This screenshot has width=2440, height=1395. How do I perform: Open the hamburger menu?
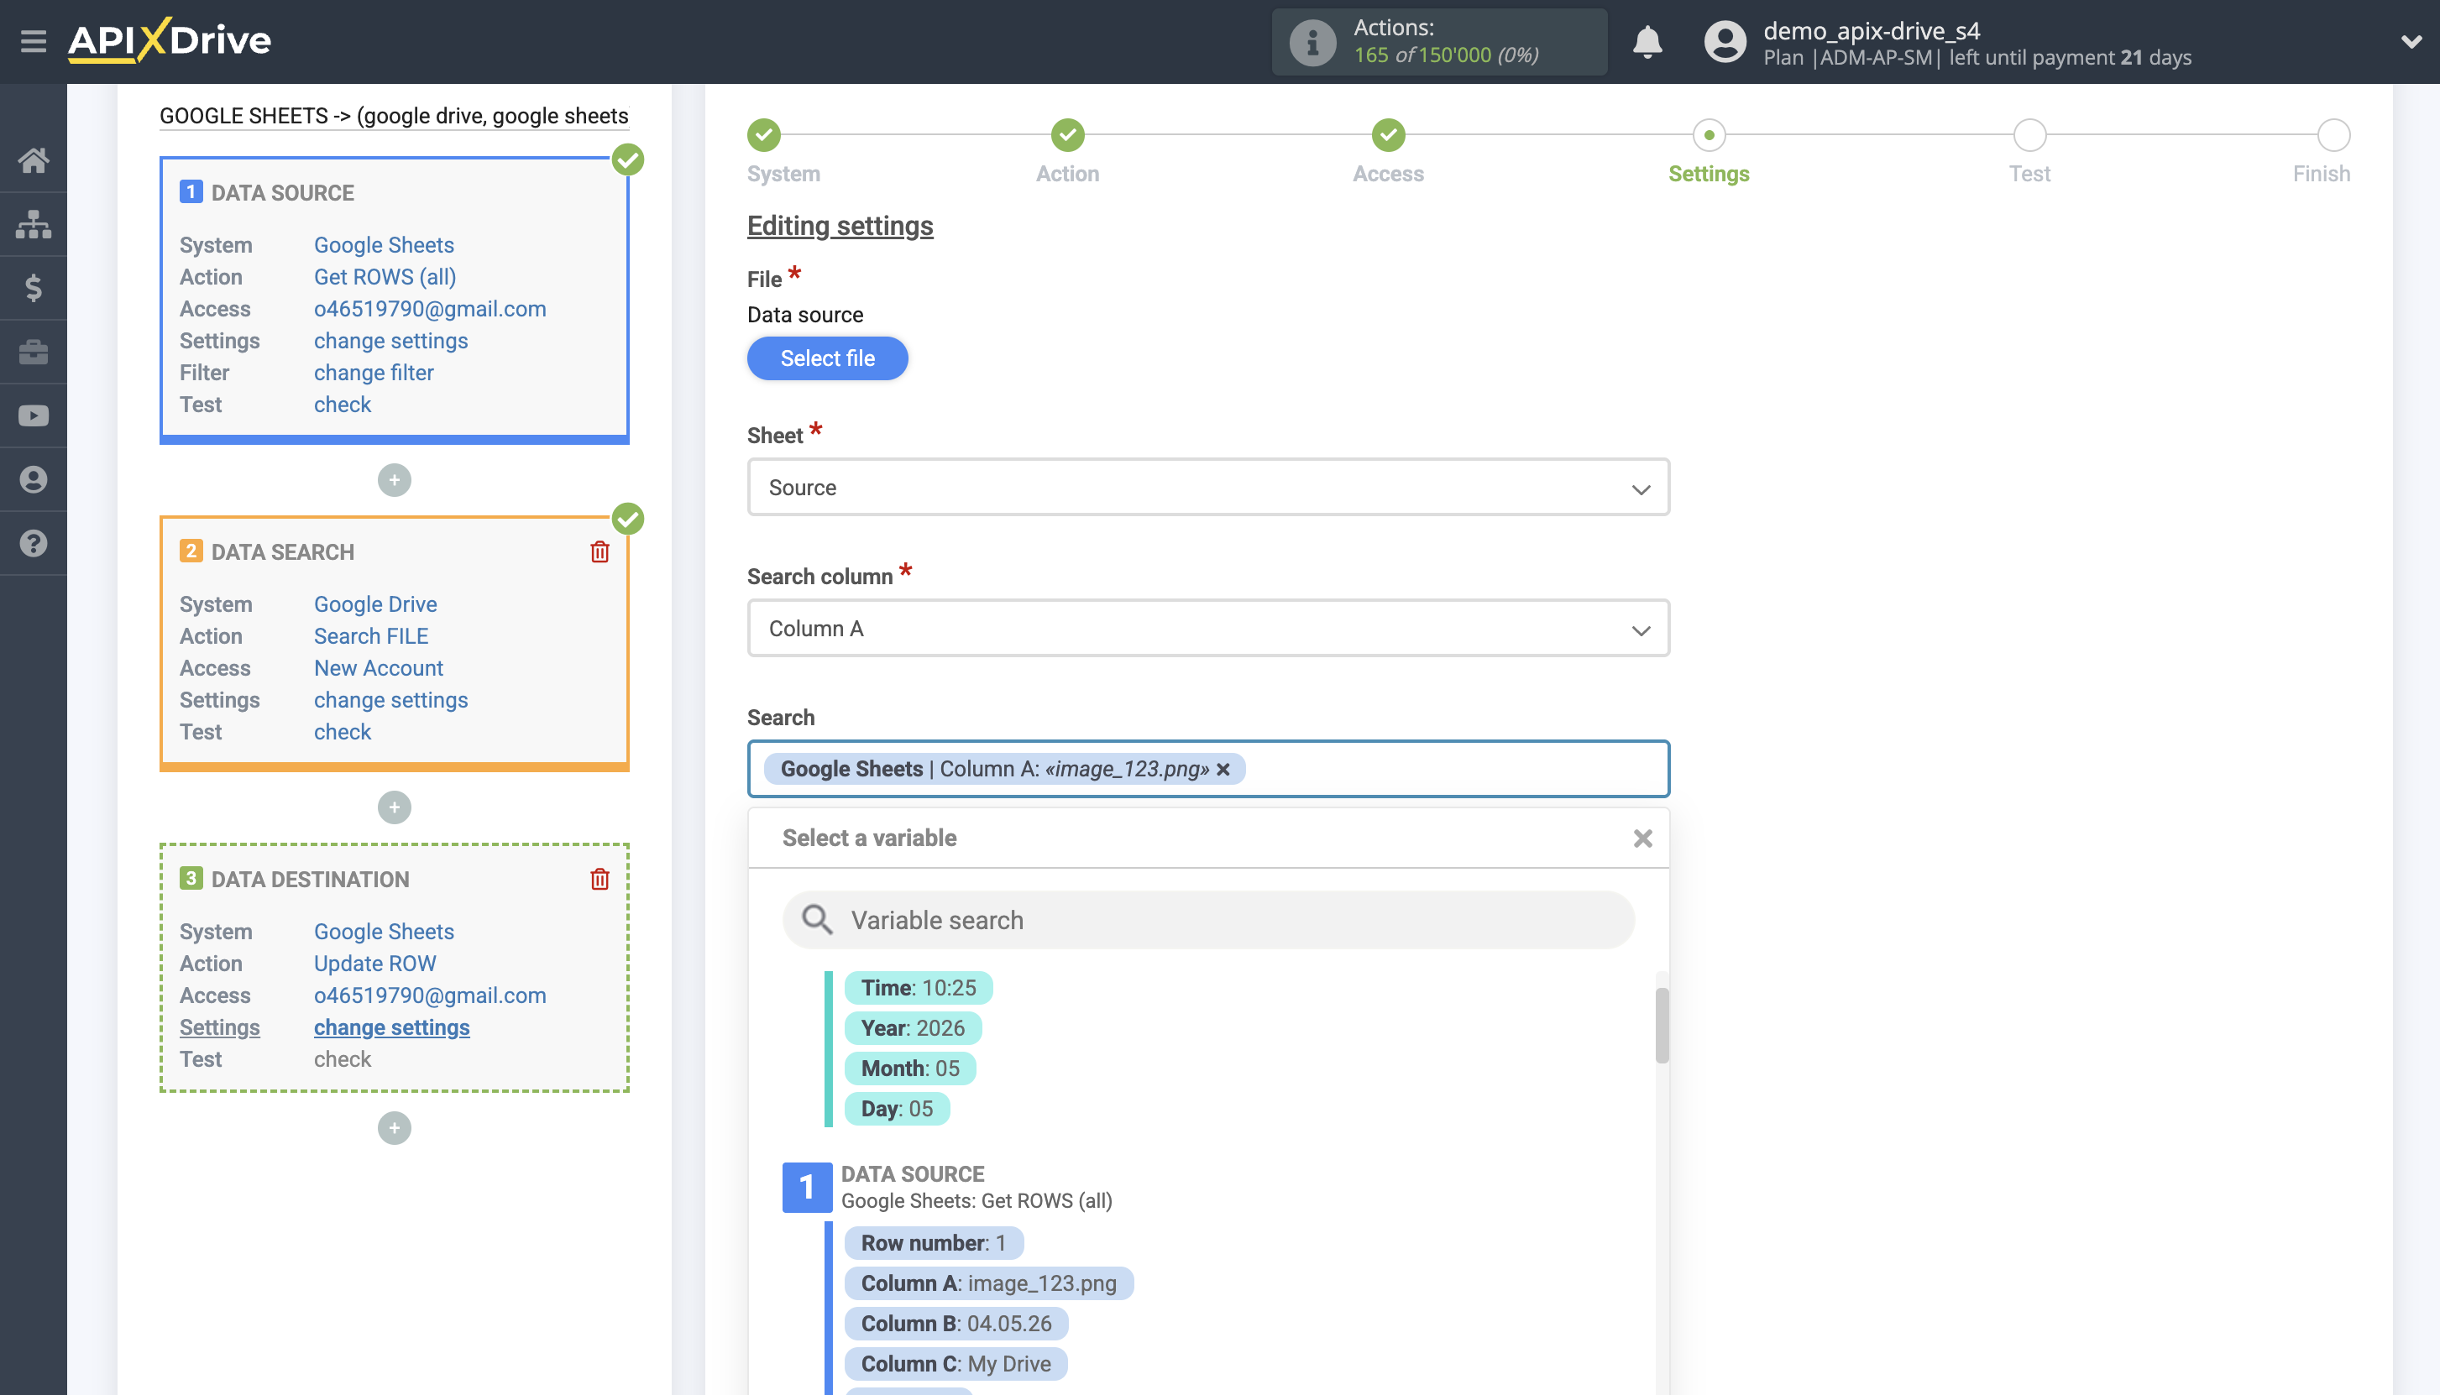point(34,41)
